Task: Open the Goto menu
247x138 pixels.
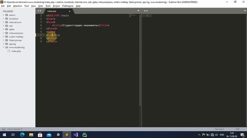Action: coord(41,6)
